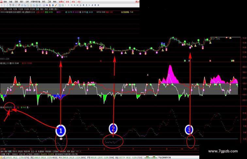This screenshot has width=247, height=159.
Task: Switch to the 日线 chart tab
Action: click(x=38, y=9)
